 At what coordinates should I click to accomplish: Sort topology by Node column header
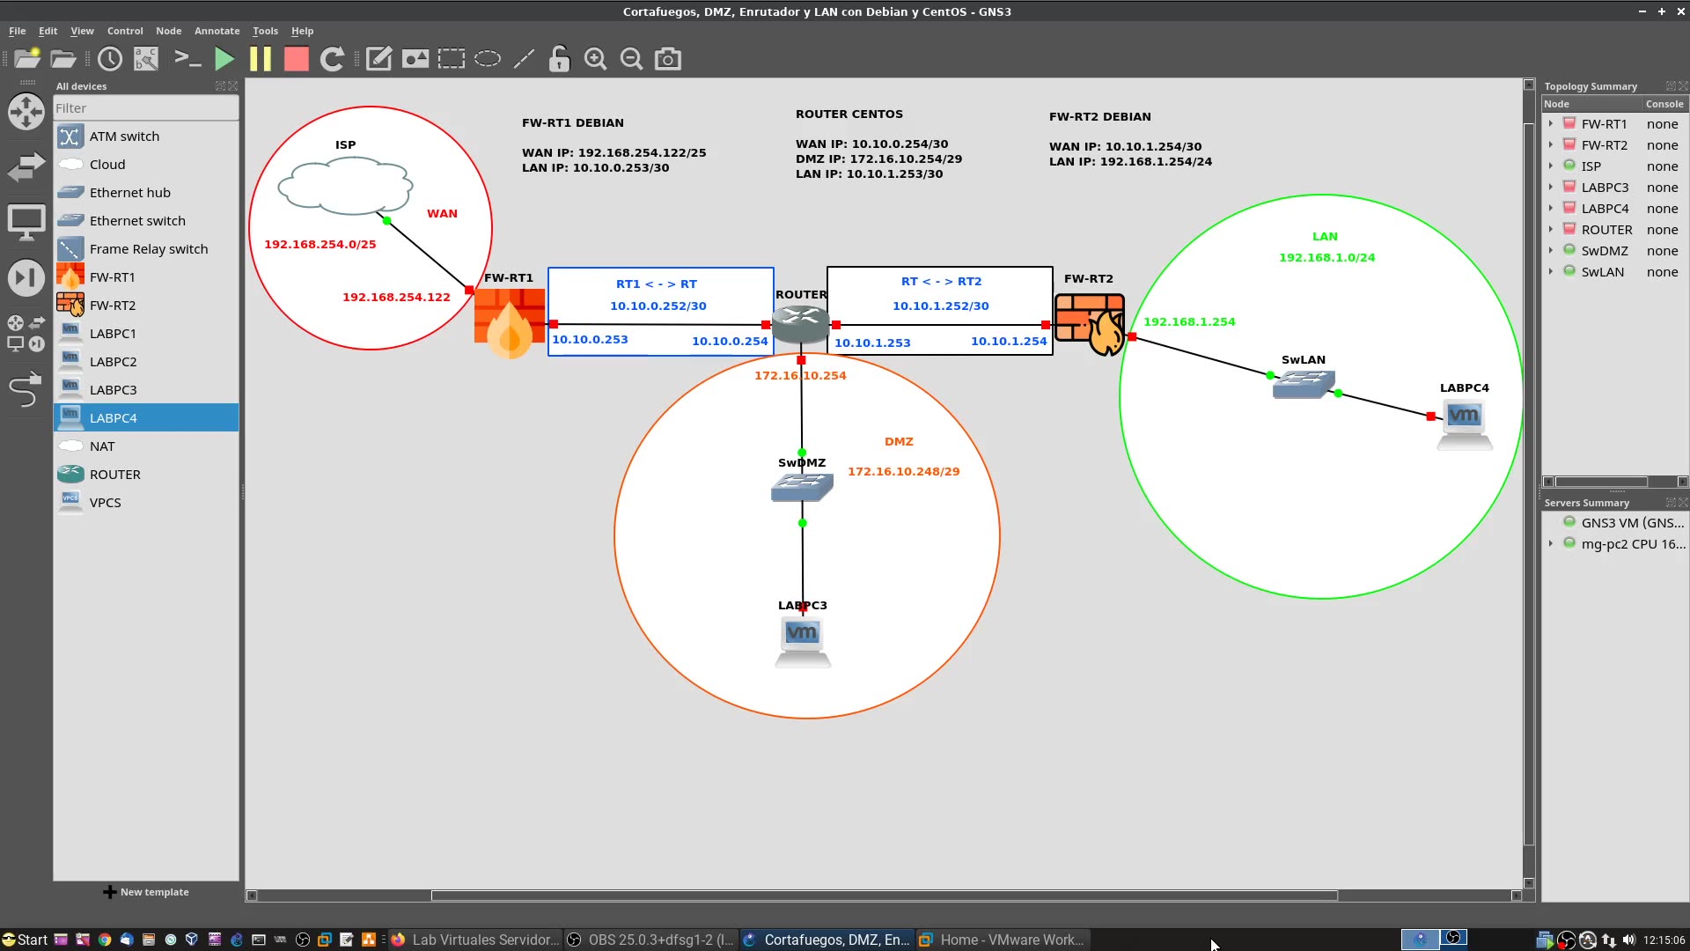[1591, 104]
